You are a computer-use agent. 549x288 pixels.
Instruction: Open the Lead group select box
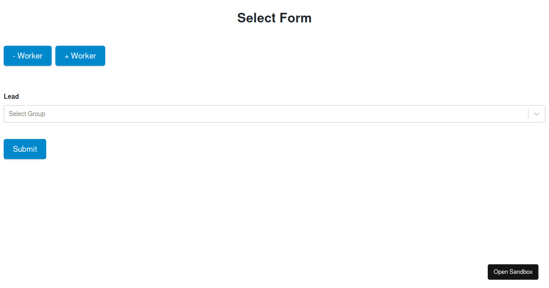point(265,114)
